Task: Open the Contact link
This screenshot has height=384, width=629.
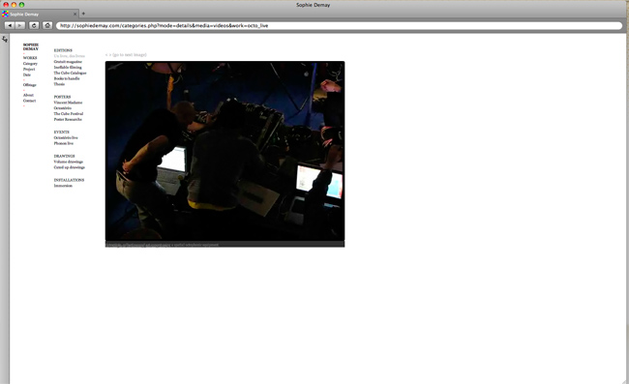Action: (29, 101)
